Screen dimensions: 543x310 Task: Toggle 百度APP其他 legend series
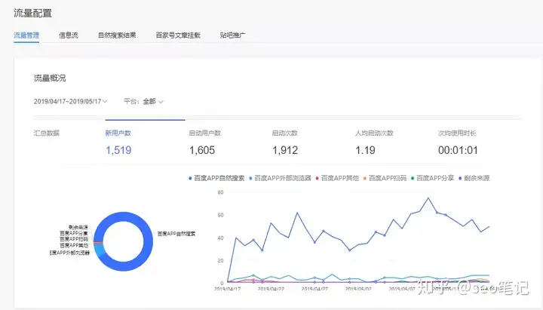click(337, 178)
